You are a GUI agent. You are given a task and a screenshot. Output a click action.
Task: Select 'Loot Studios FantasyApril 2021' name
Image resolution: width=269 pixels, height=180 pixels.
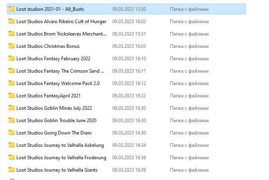(x=48, y=96)
